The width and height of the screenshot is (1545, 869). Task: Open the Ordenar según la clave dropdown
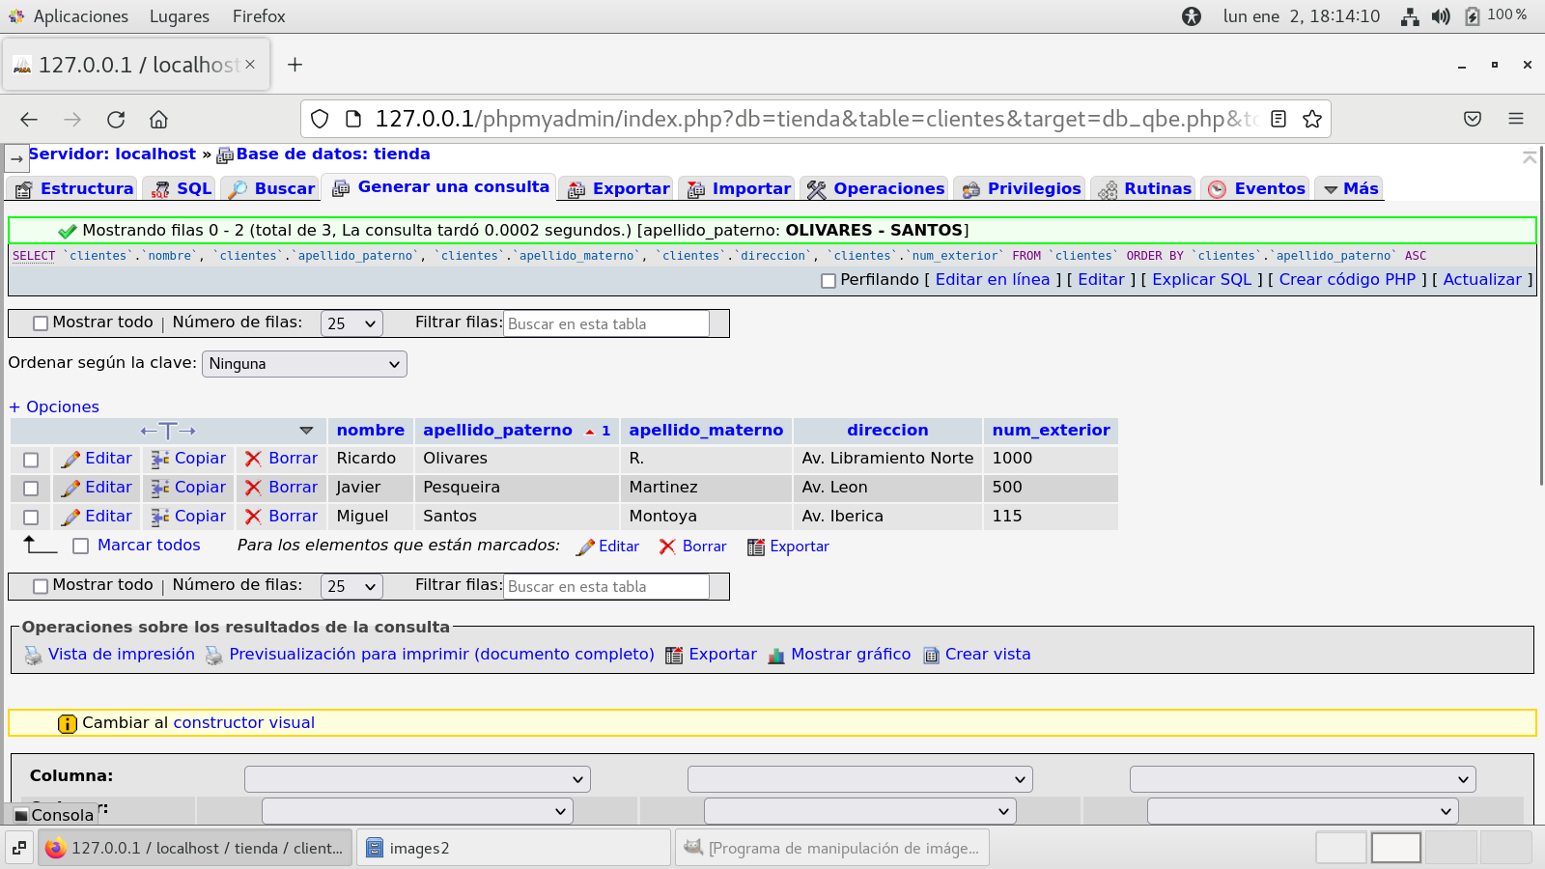pyautogui.click(x=304, y=364)
